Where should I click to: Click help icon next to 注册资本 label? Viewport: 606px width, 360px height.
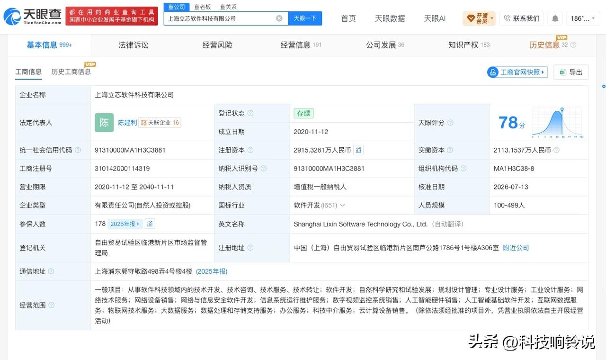pos(250,150)
